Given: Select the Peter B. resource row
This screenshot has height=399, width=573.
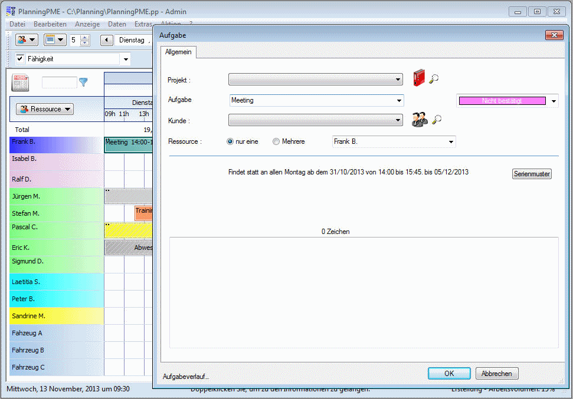Looking at the screenshot, I should click(x=57, y=299).
